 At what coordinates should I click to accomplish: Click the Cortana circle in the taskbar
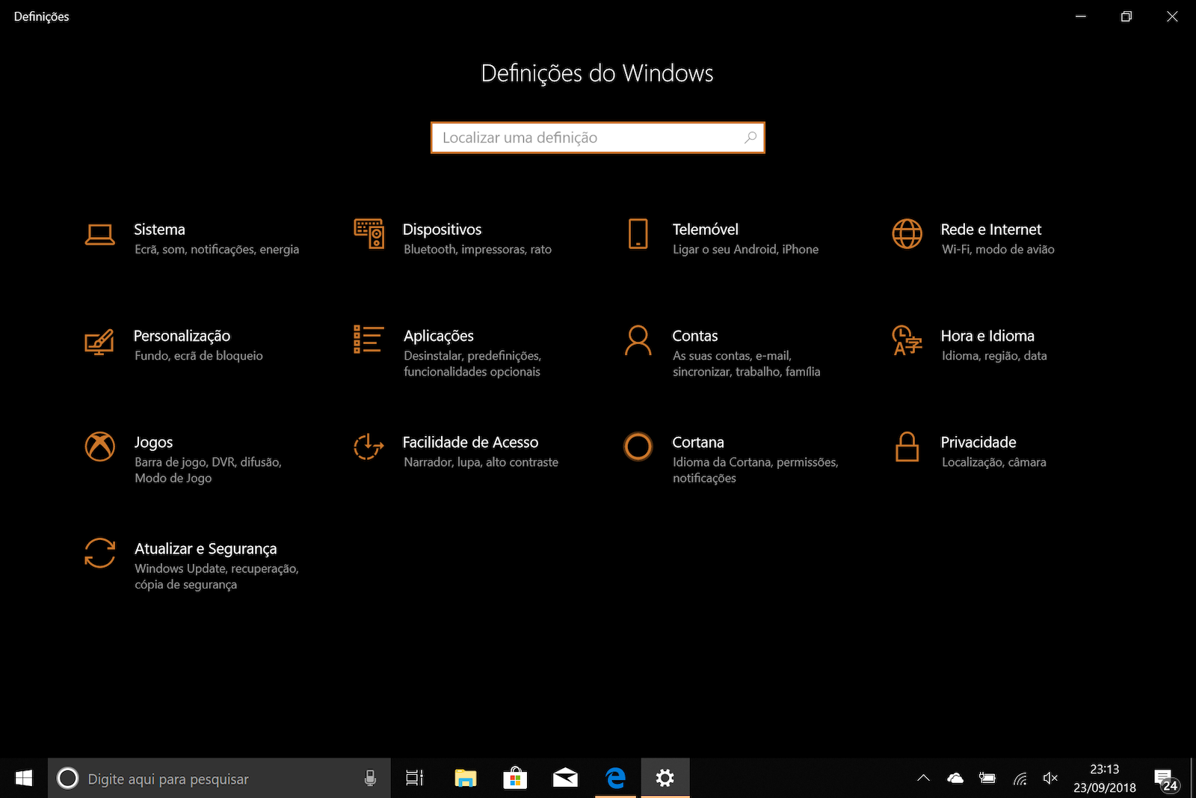coord(67,779)
